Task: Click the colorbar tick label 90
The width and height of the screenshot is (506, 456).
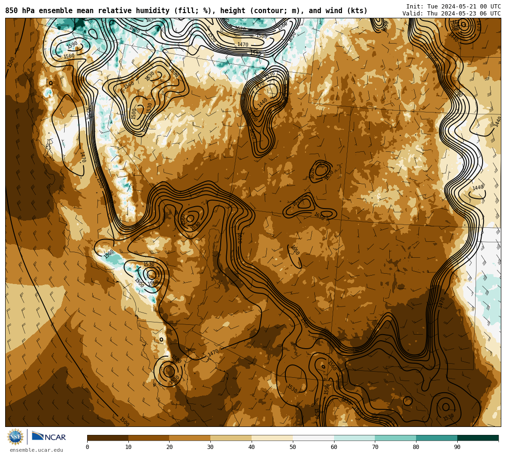Action: coord(457,447)
